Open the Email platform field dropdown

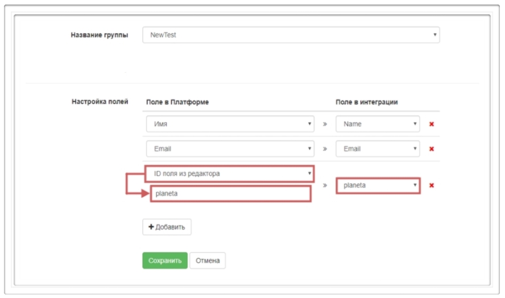(x=230, y=149)
